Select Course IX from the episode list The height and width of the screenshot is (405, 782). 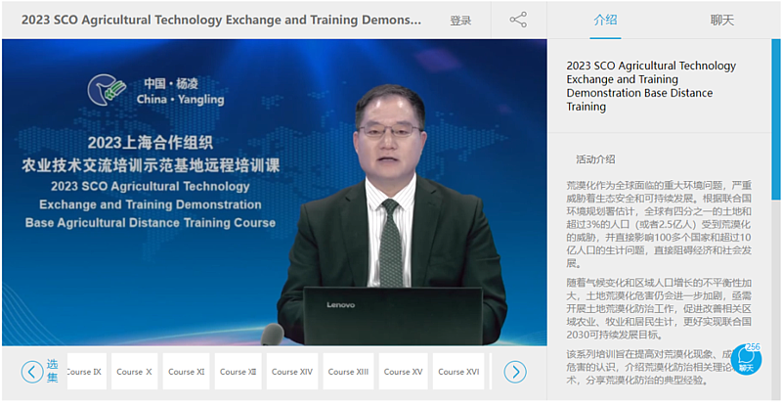tap(84, 372)
